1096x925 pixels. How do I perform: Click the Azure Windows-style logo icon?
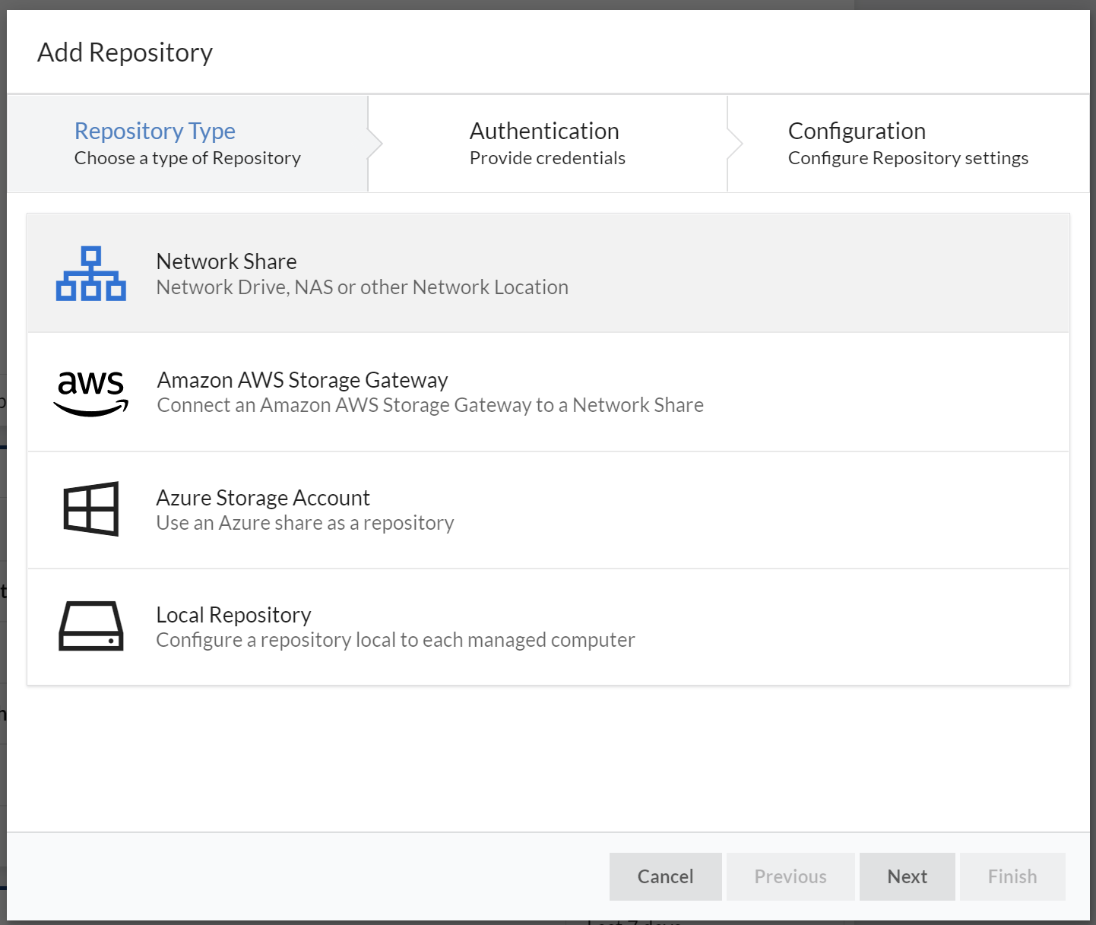pyautogui.click(x=90, y=509)
